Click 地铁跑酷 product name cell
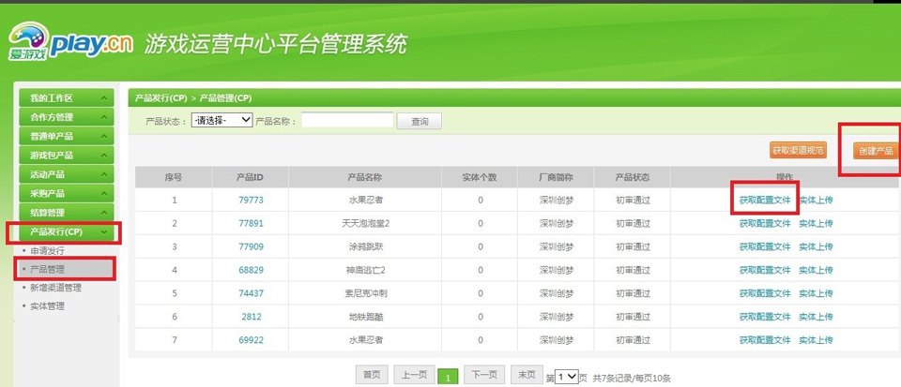Screen dimensions: 901x387 click(x=365, y=317)
